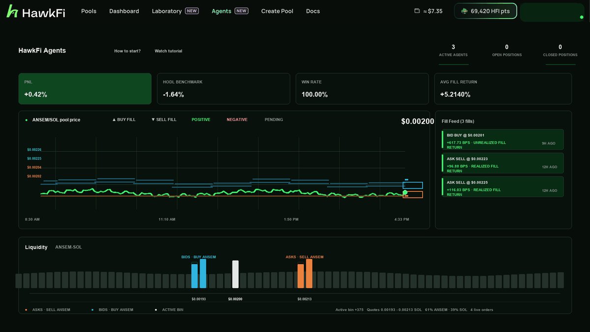Click the 4:33 PM time label
The width and height of the screenshot is (590, 332).
(x=402, y=219)
